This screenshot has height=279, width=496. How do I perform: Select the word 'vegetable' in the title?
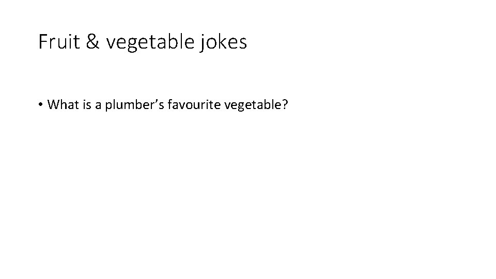coord(150,42)
